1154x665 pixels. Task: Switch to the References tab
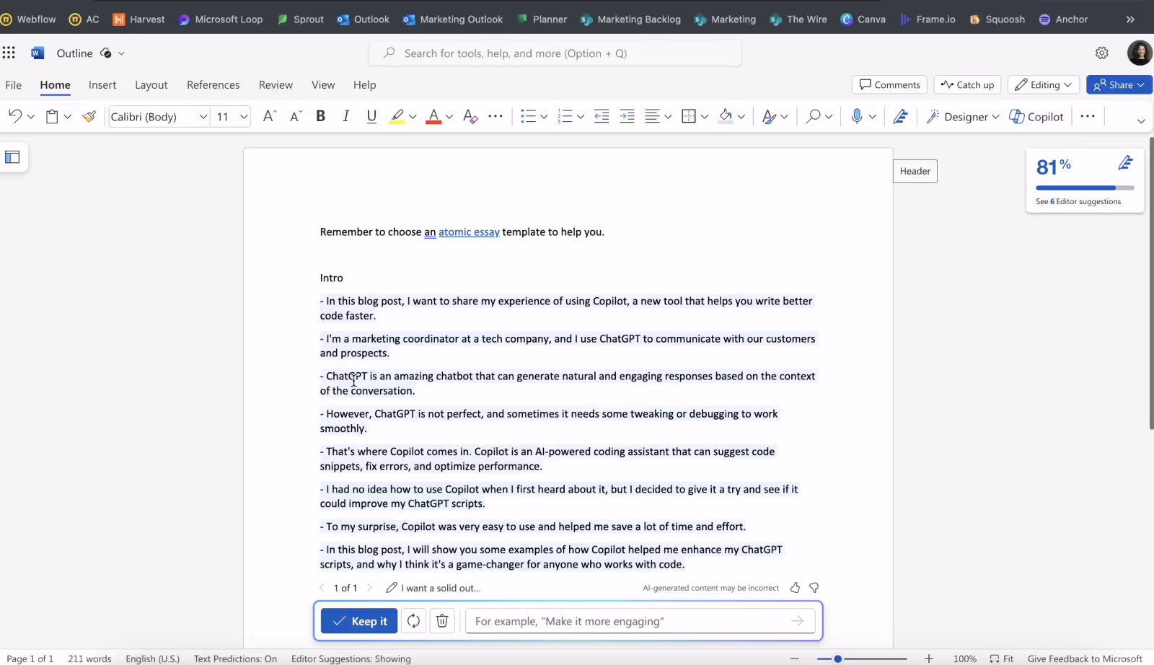pos(213,84)
